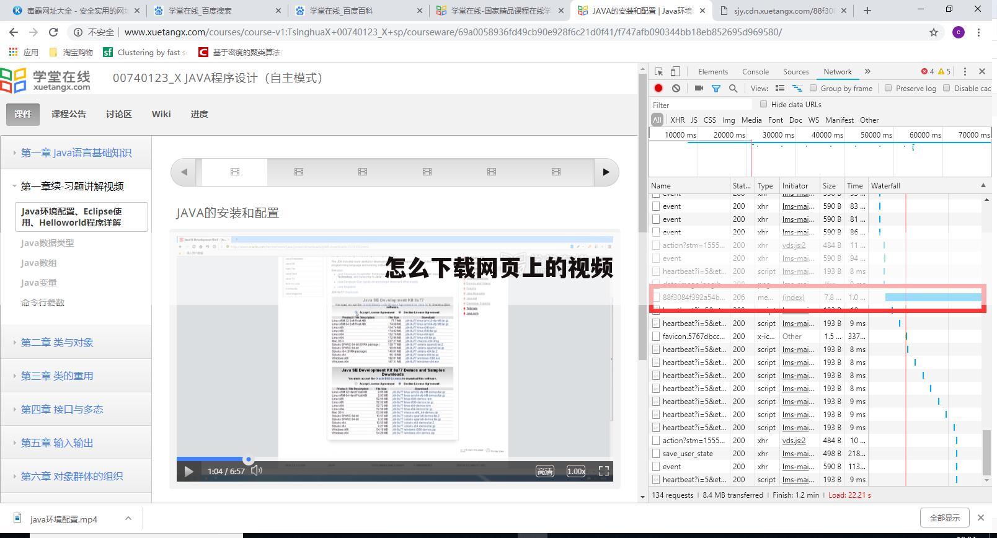Select the inspect element icon in DevTools
Screen dimensions: 997x538
pyautogui.click(x=658, y=71)
